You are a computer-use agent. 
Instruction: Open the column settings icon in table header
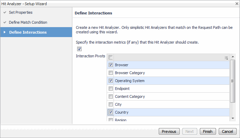(226, 58)
